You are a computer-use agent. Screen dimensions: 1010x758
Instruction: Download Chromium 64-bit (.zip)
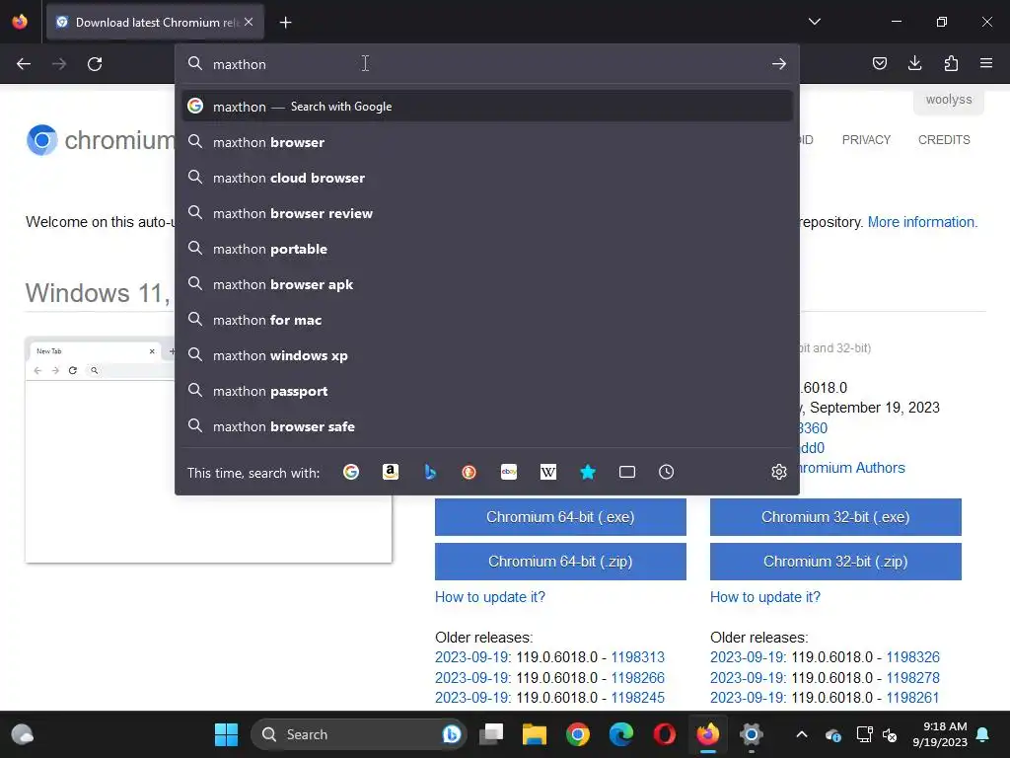560,562
